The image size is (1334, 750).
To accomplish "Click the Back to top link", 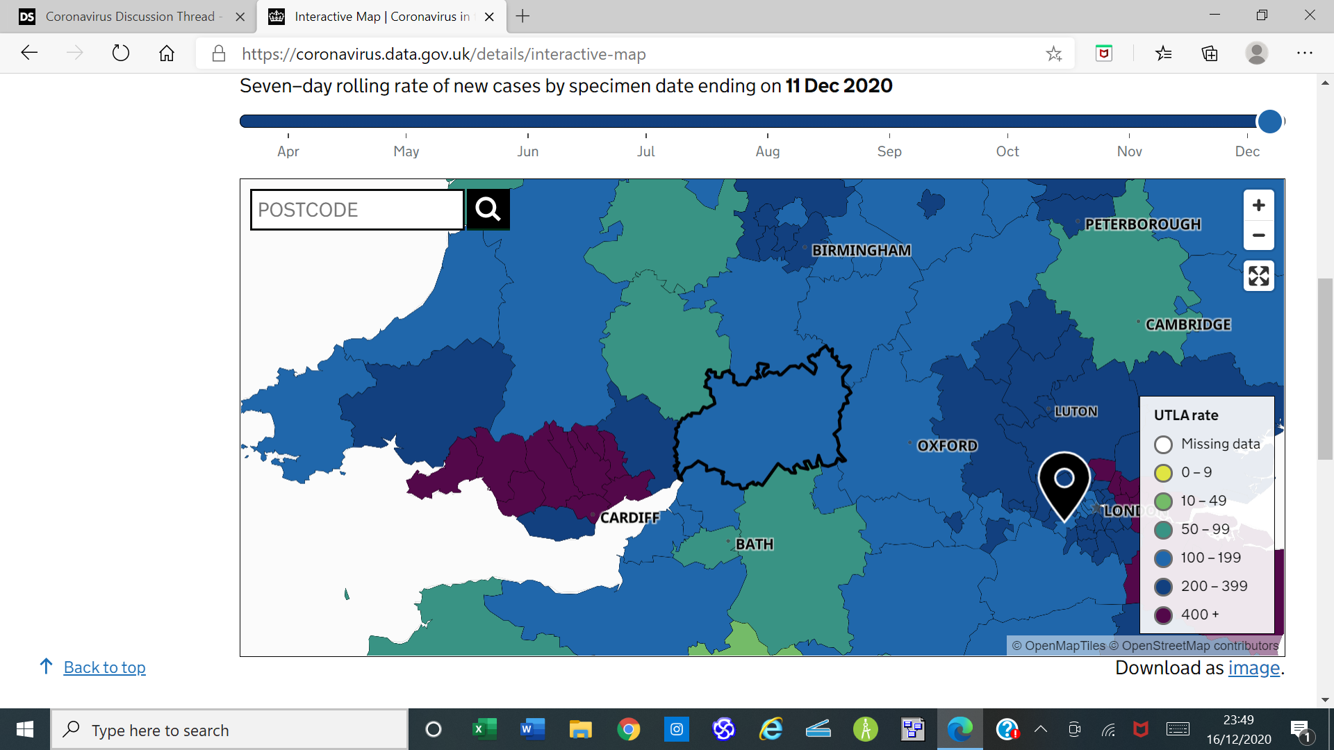I will pyautogui.click(x=104, y=667).
